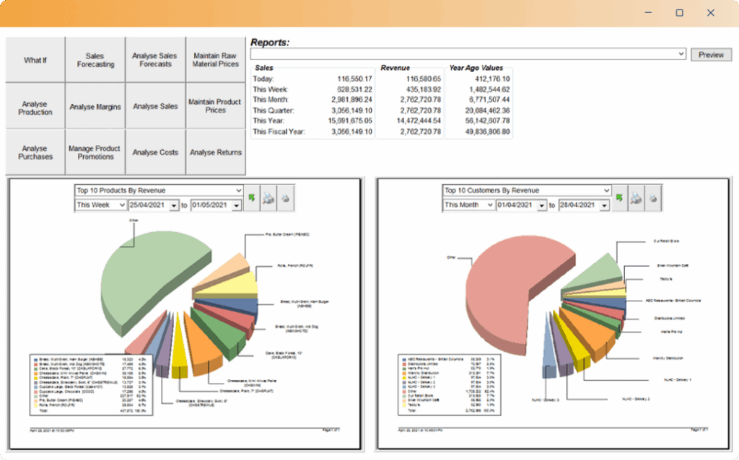739x460 pixels.
Task: Open the This Month period dropdown
Action: tap(490, 205)
